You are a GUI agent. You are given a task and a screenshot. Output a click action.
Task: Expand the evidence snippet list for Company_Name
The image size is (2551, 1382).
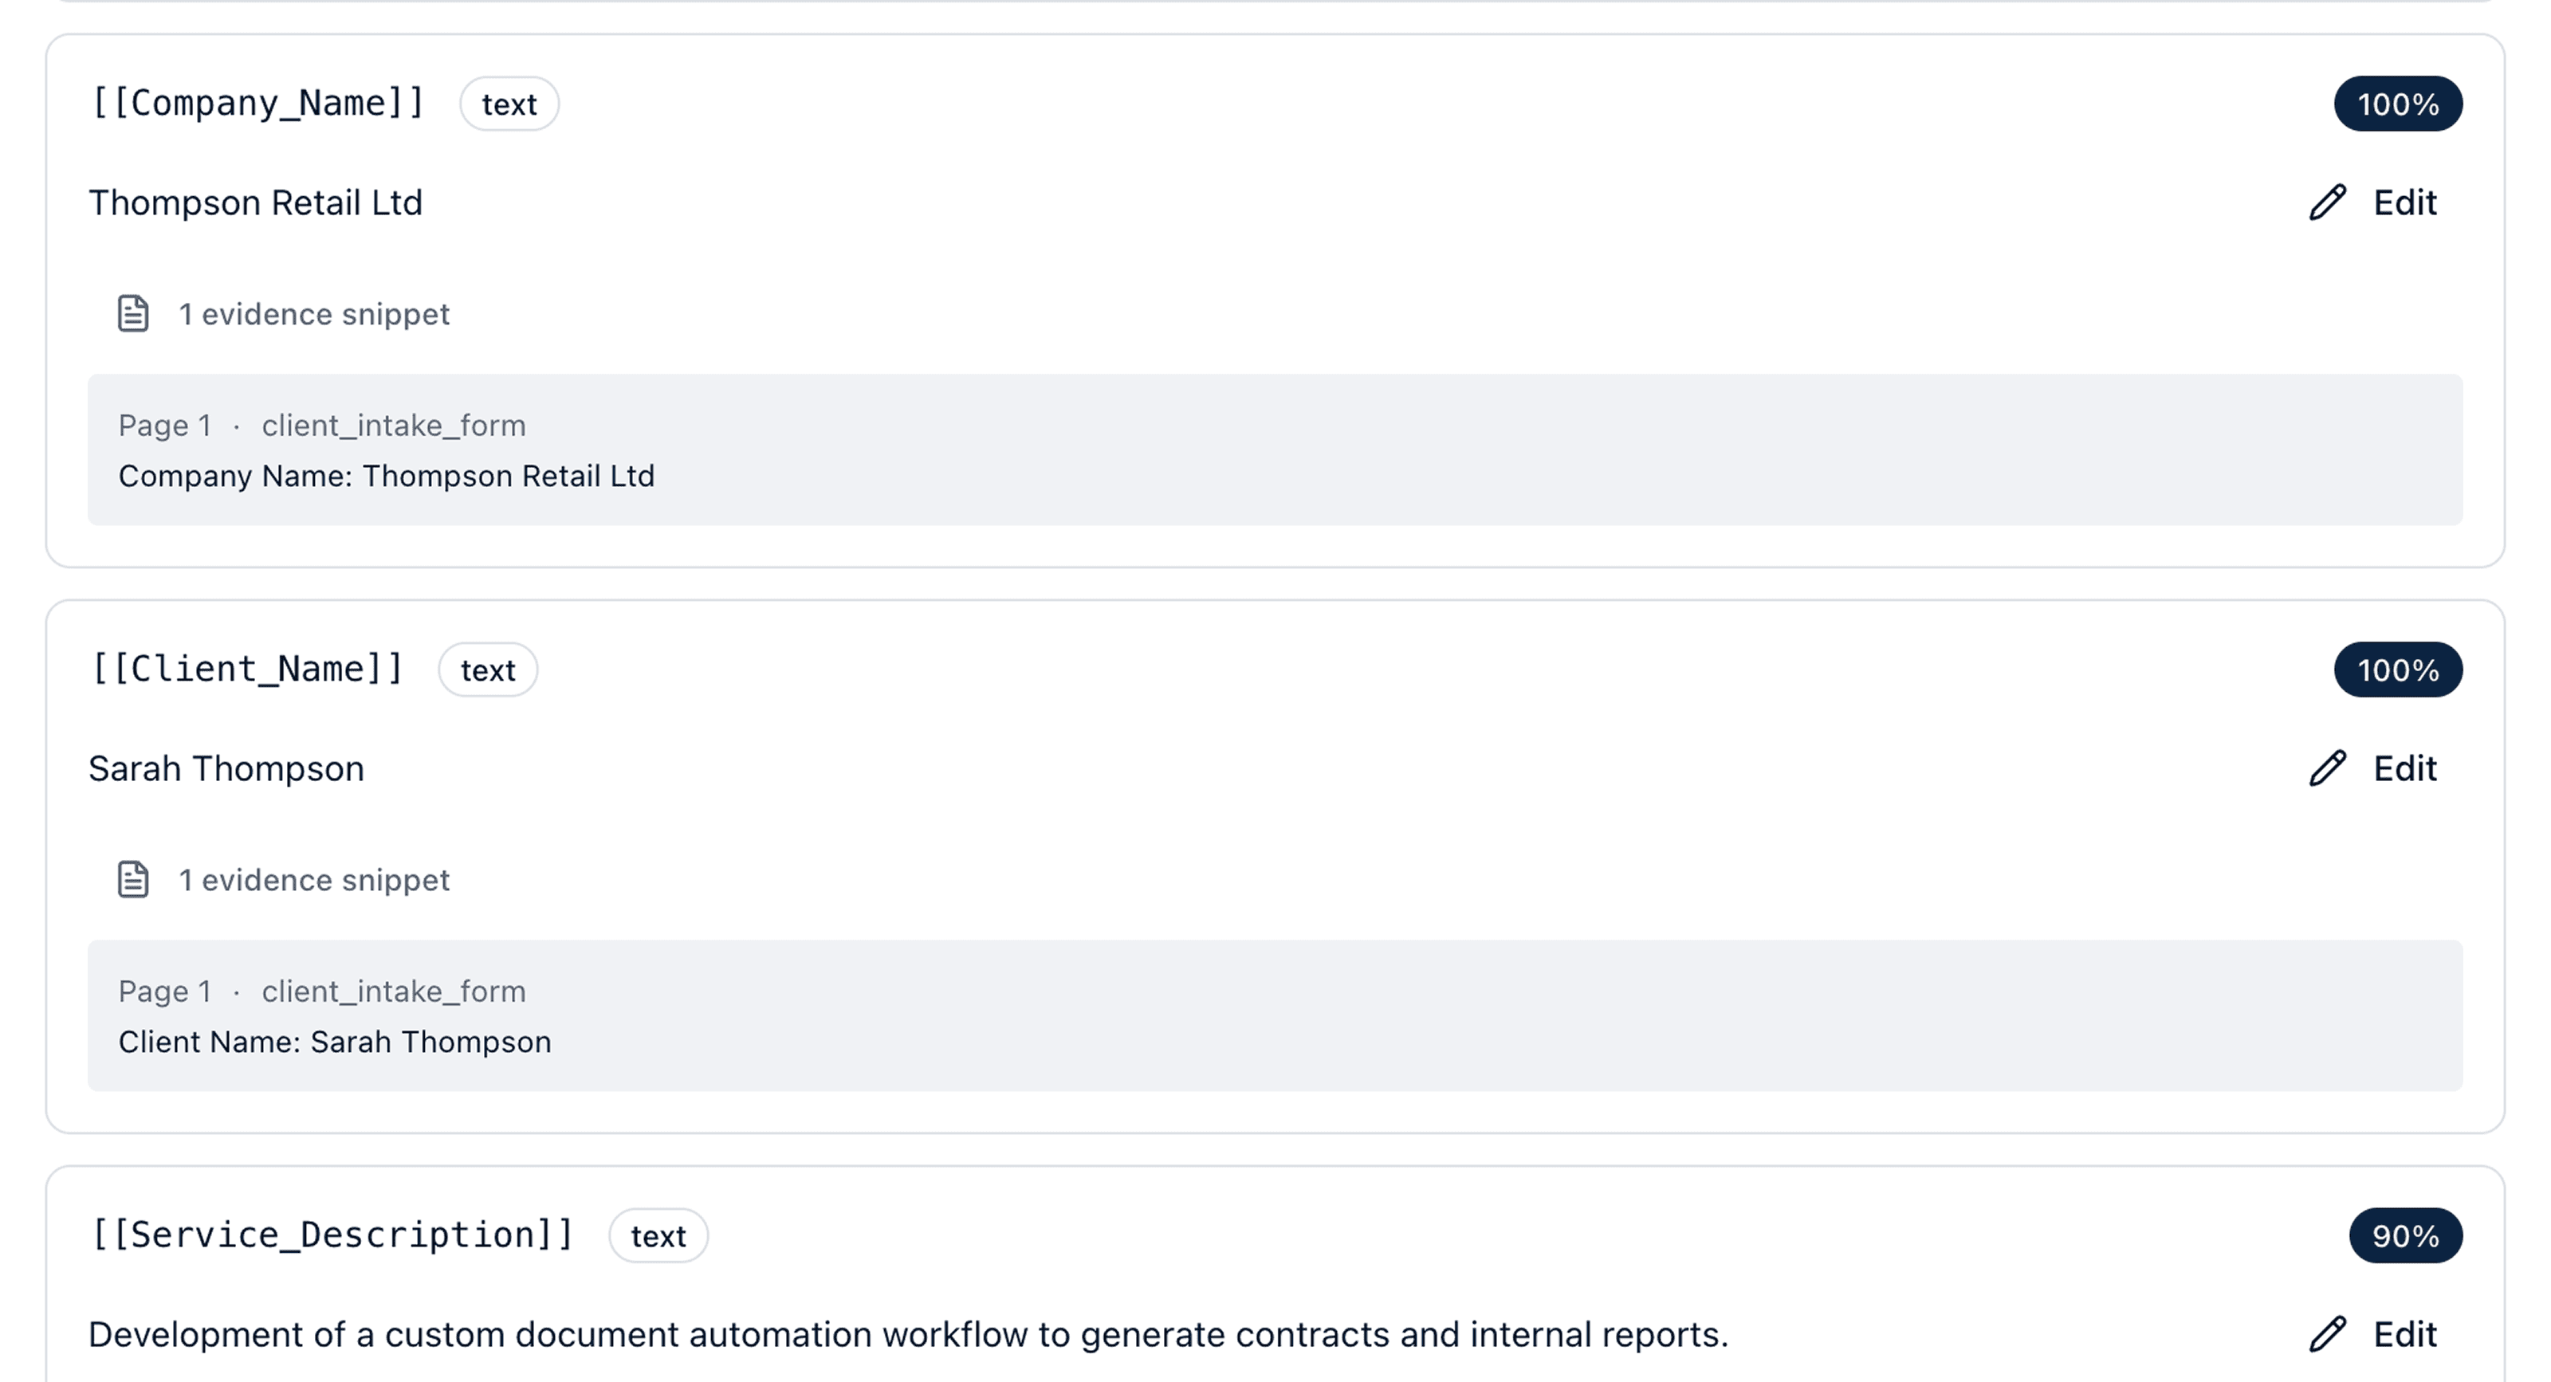pos(313,314)
